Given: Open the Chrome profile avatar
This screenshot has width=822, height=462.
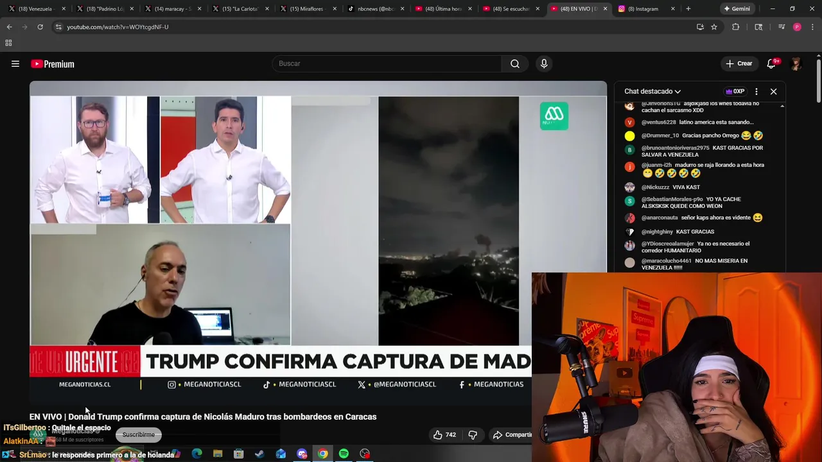Looking at the screenshot, I should click(797, 27).
